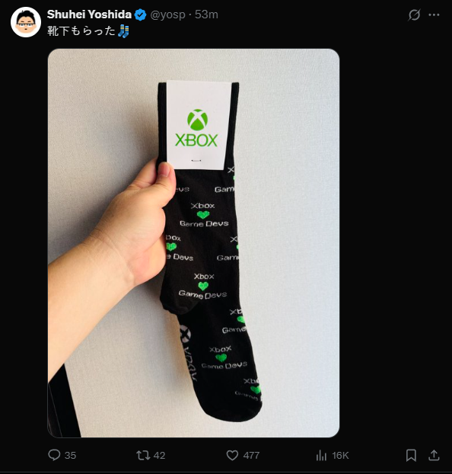Like the post with heart icon

point(232,455)
